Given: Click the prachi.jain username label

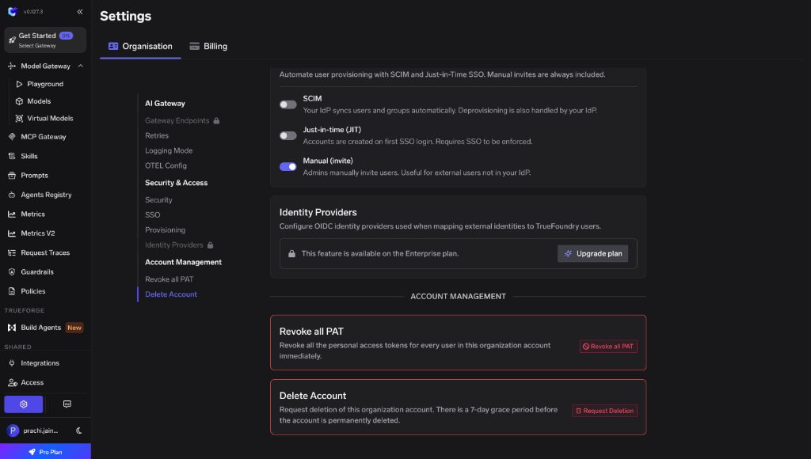Looking at the screenshot, I should point(40,431).
